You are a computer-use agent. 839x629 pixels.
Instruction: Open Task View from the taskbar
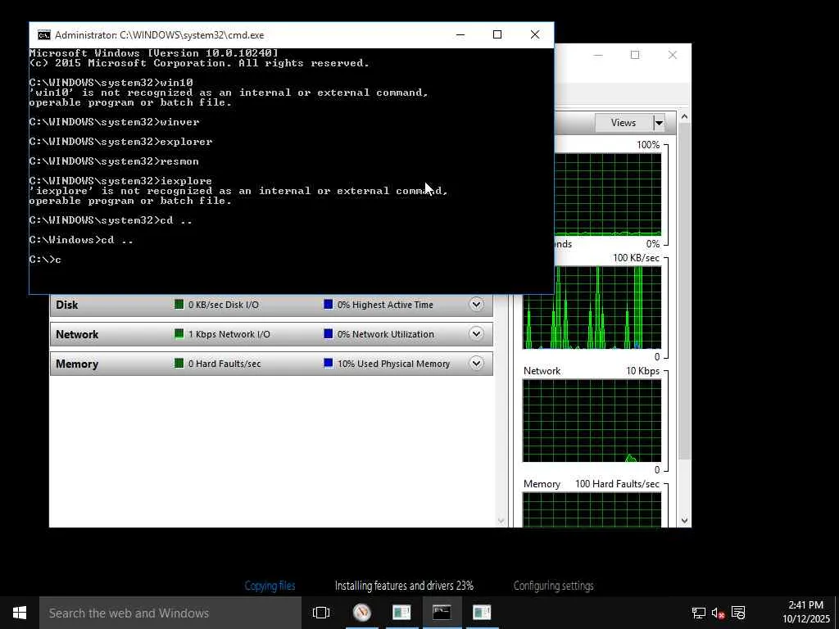(x=321, y=613)
